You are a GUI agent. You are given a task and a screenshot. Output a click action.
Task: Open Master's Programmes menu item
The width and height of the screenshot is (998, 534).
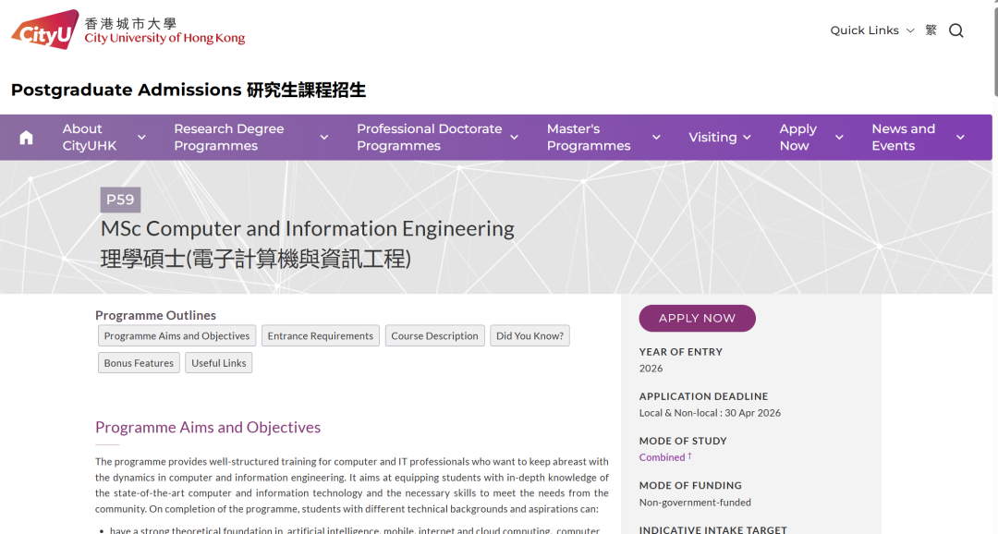point(589,138)
